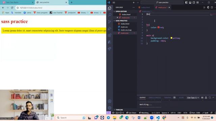Click Port : 5500 Live Server item
This screenshot has width=216, height=121.
[195, 113]
